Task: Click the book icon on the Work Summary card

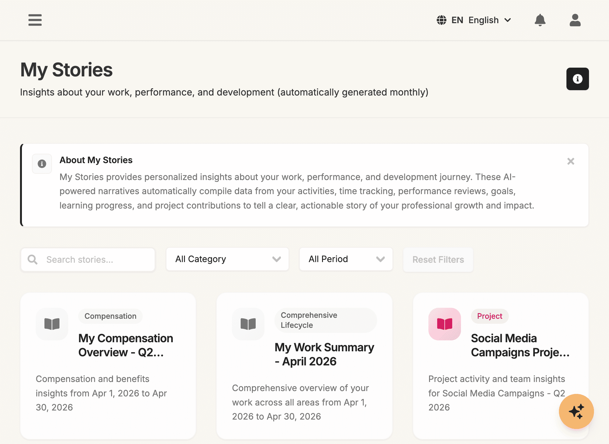Action: pos(248,324)
